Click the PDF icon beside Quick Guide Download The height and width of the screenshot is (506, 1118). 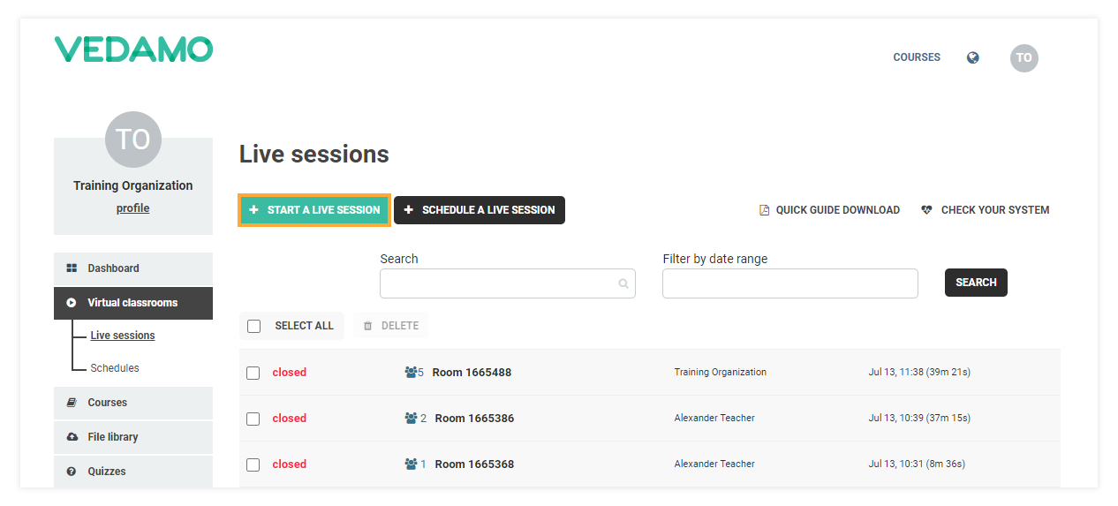coord(765,210)
